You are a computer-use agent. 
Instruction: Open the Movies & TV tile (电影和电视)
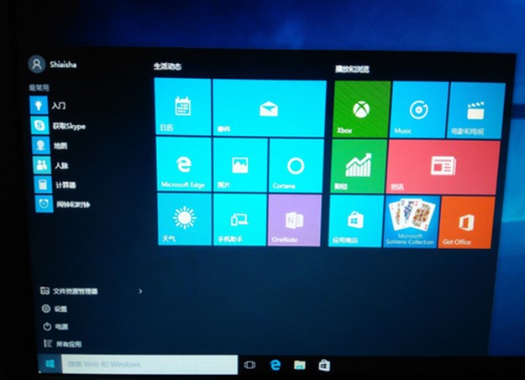(475, 111)
